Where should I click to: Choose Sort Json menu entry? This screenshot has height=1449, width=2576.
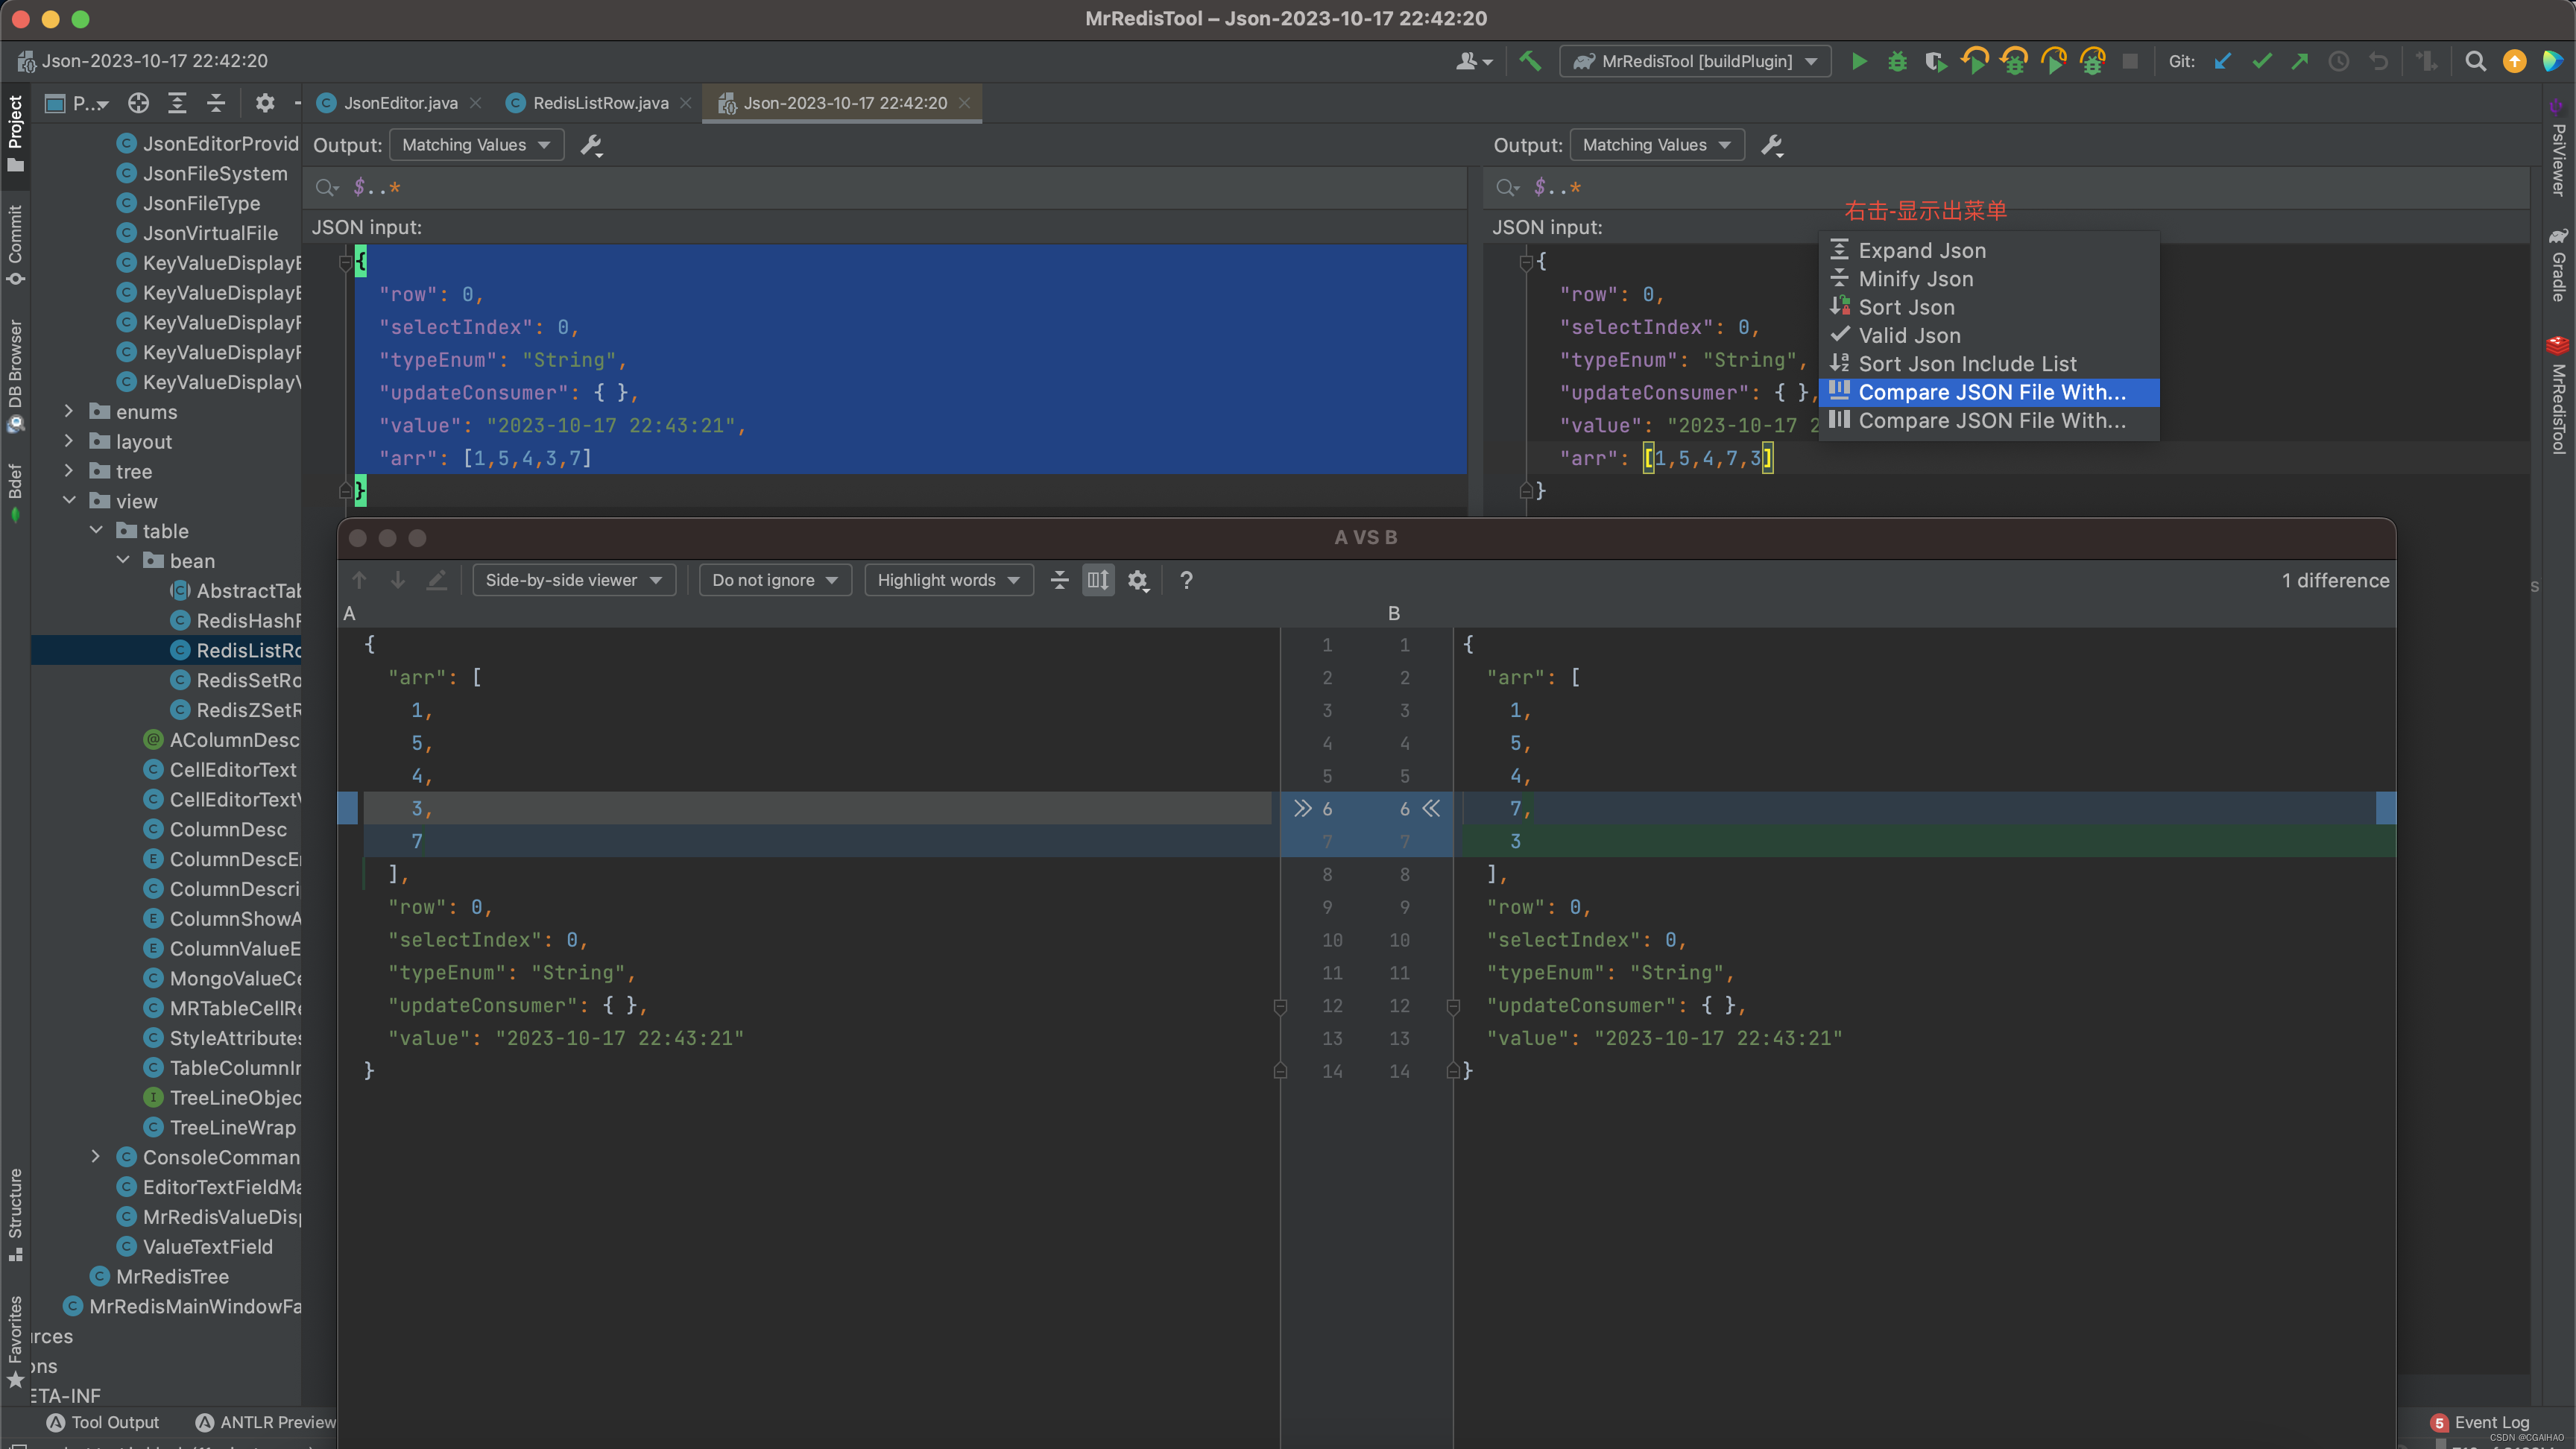[1905, 307]
